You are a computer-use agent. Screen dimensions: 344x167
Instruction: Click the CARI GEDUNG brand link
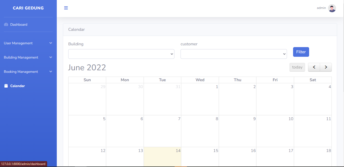tap(28, 8)
